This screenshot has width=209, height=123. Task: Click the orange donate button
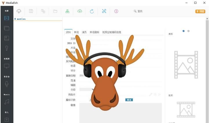[x=200, y=12]
